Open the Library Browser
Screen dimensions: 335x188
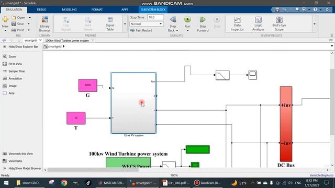[44, 24]
